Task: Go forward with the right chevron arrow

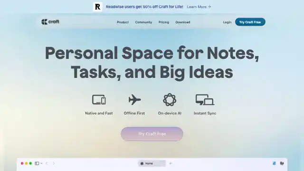Action: (54, 163)
